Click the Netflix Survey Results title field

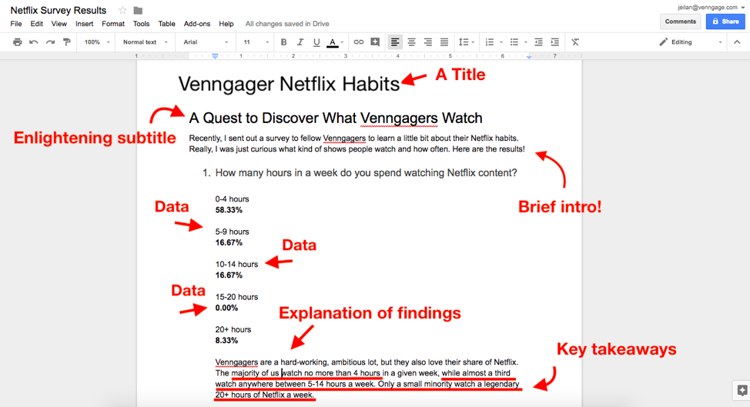[x=59, y=10]
